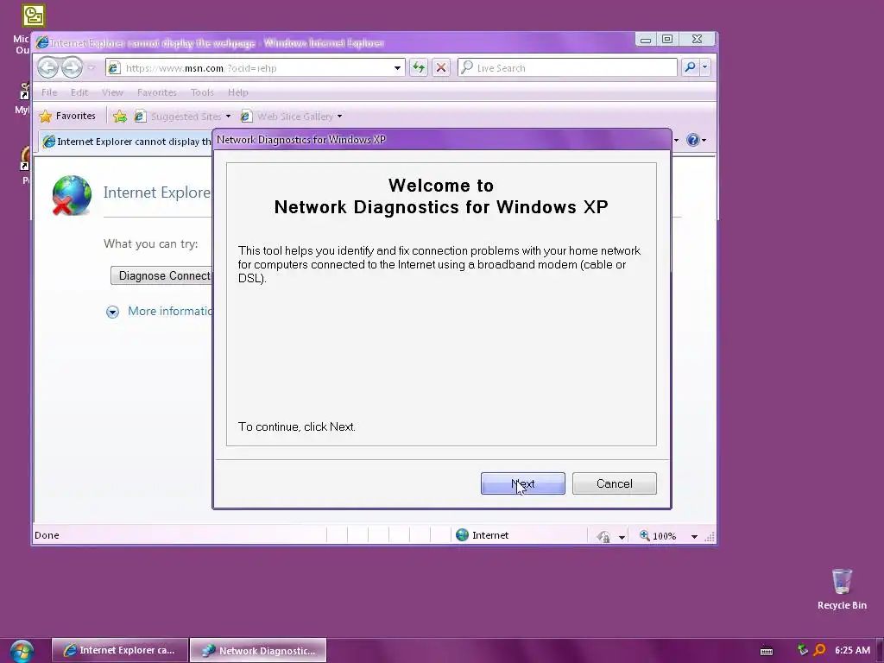Click orange magnifier tray icon
The height and width of the screenshot is (663, 884).
[x=820, y=650]
